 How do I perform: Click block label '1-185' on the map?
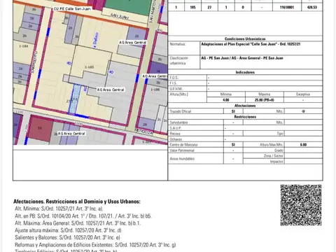click(89, 67)
